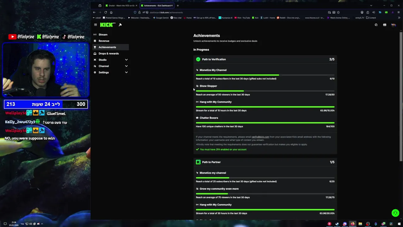Click the hammer icon beside Kick logo
Image resolution: width=403 pixels, height=227 pixels.
tap(120, 25)
